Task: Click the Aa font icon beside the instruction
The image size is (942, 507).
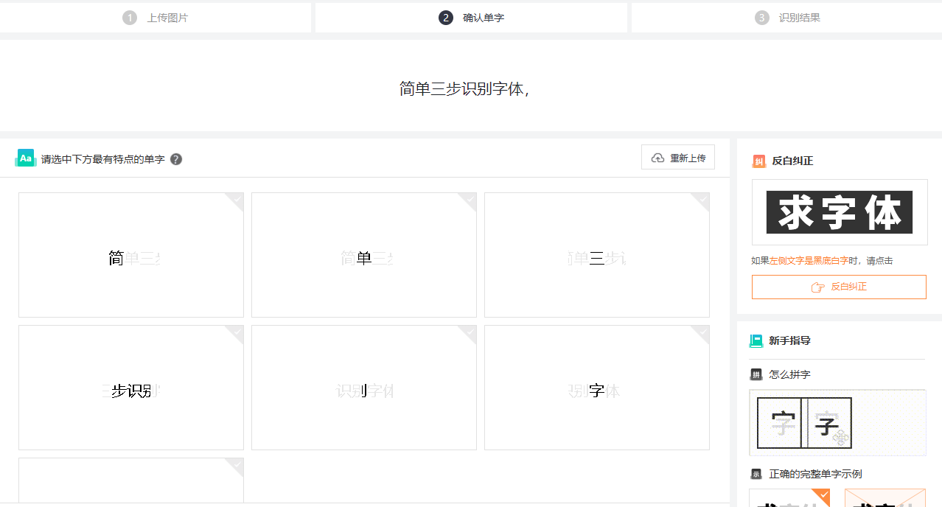Action: [25, 158]
